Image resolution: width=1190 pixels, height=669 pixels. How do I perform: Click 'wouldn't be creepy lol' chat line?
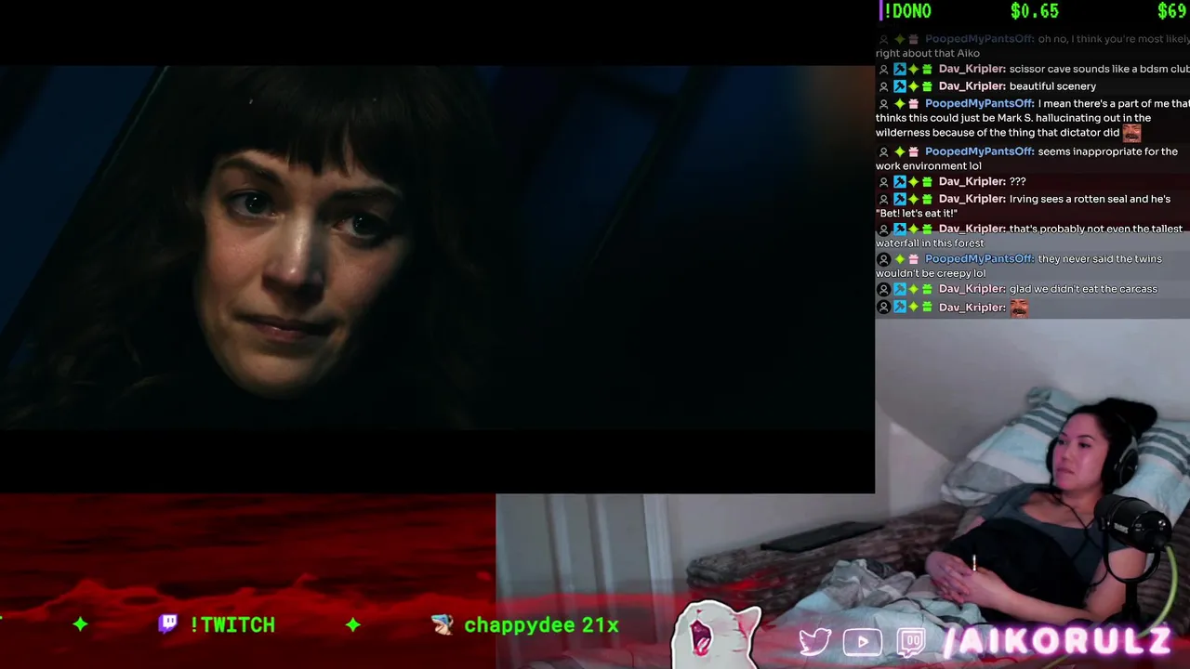931,273
